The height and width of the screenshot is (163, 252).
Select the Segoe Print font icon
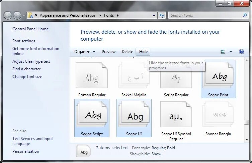coord(218,75)
